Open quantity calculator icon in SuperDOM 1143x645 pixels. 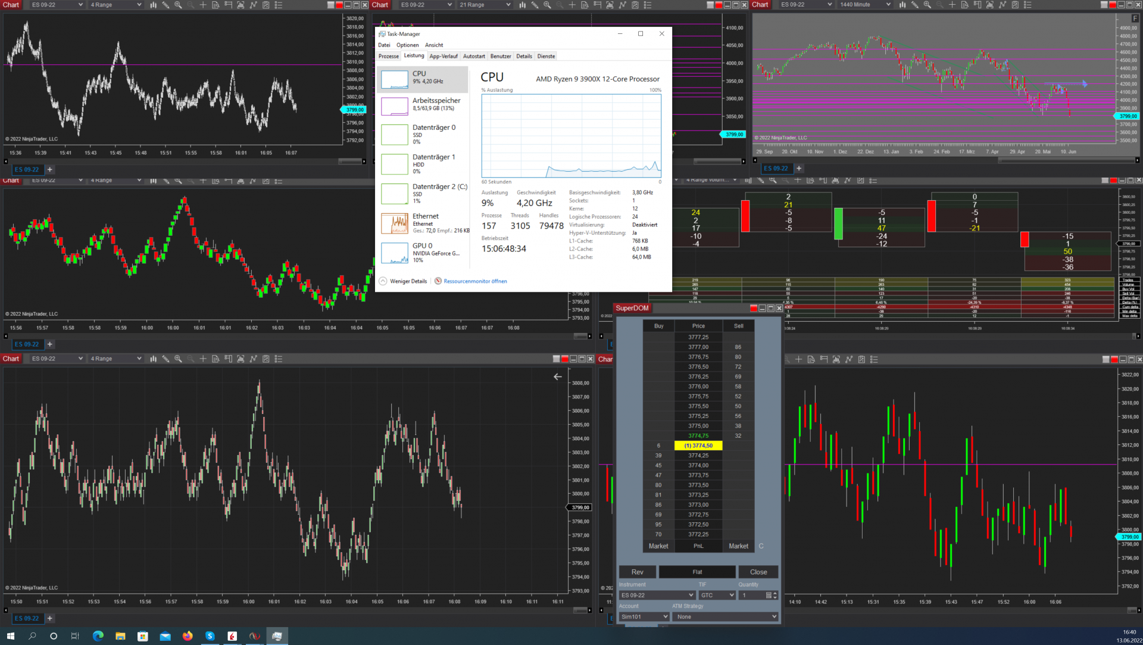(x=769, y=596)
